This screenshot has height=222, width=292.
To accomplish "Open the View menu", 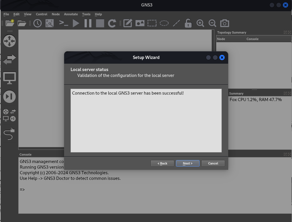I will 27,14.
